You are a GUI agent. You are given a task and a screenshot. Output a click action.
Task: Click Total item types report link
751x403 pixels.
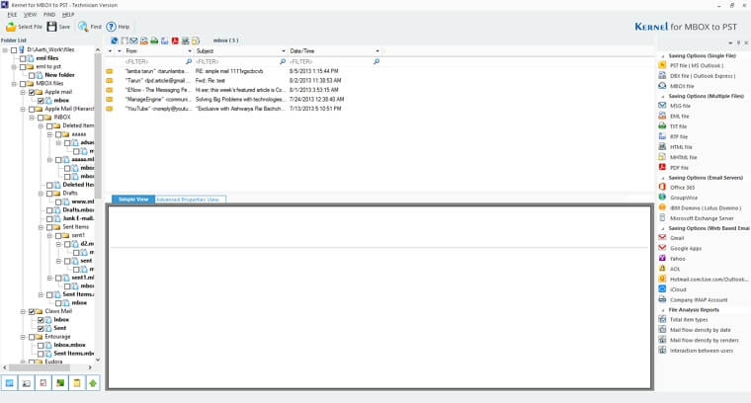688,319
